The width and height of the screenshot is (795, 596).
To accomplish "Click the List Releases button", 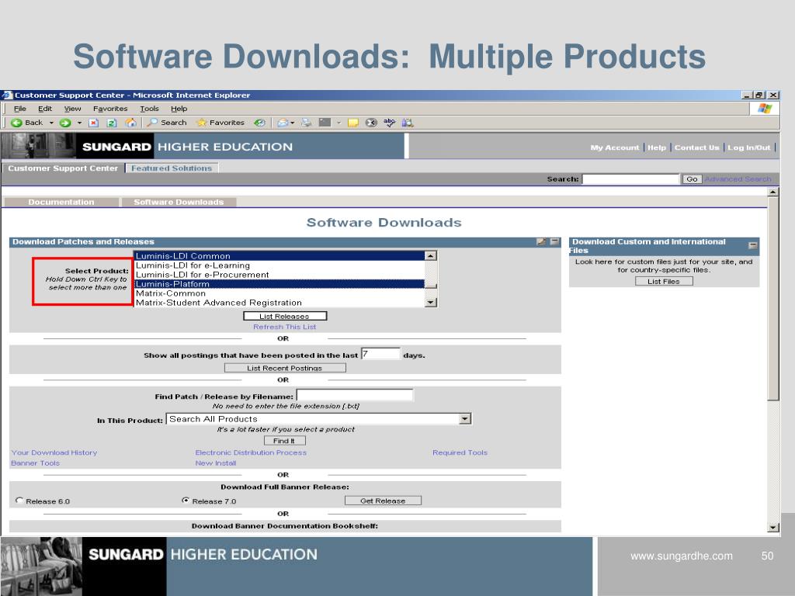I will 285,317.
